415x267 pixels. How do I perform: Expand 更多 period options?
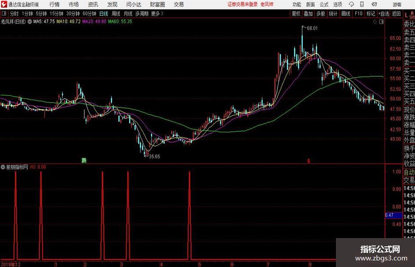coord(157,14)
